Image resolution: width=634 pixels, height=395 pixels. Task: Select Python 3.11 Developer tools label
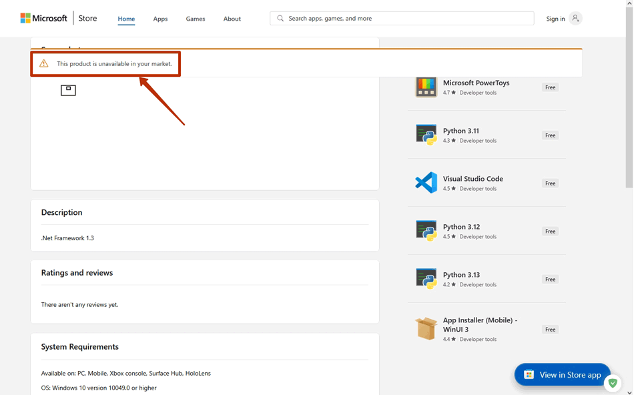(x=478, y=141)
